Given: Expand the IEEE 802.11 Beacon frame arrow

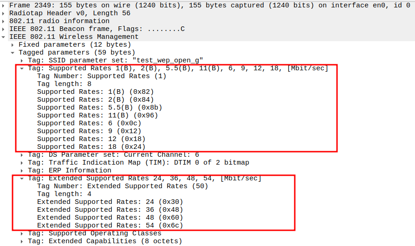Looking at the screenshot, I should pyautogui.click(x=4, y=29).
